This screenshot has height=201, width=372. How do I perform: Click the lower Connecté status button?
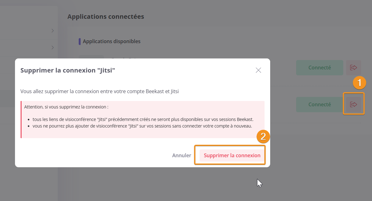[x=320, y=104]
